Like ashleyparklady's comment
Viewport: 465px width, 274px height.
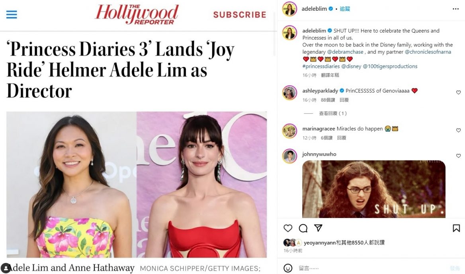tap(458, 93)
